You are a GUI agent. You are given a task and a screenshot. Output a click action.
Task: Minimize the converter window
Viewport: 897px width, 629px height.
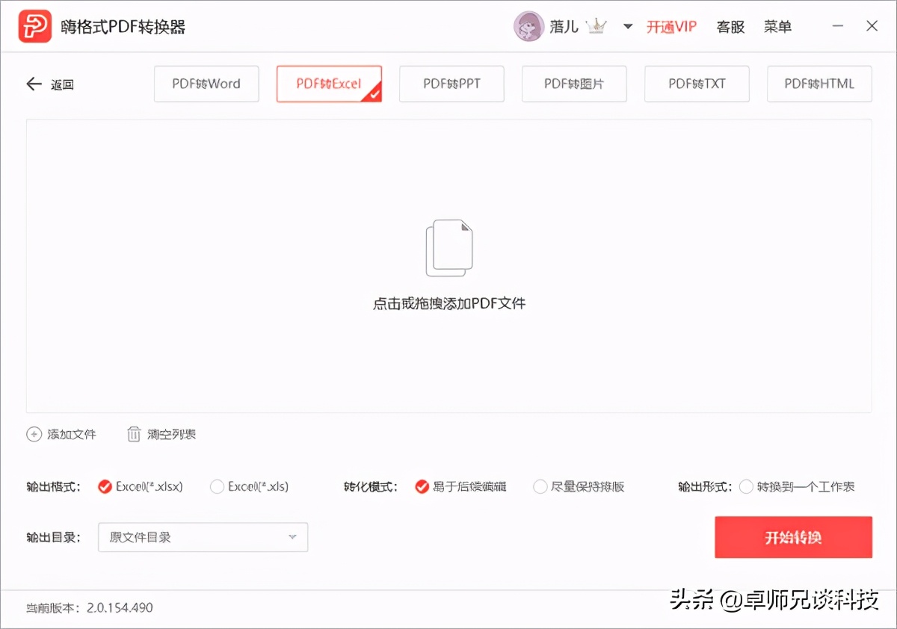click(839, 26)
